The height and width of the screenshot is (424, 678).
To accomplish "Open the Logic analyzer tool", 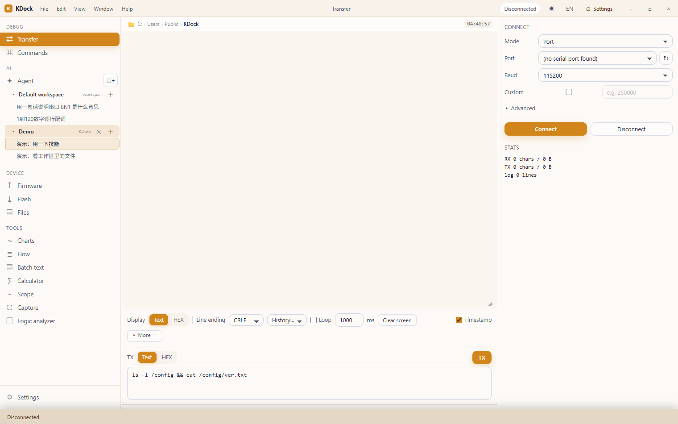I will [x=60, y=321].
